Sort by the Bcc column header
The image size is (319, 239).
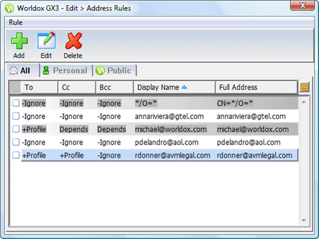tap(115, 87)
